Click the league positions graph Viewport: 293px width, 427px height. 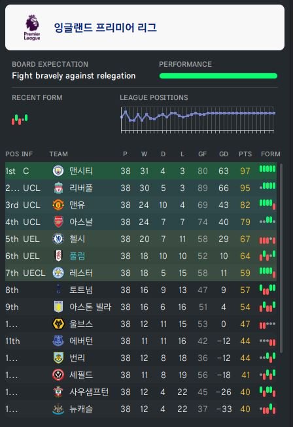point(198,120)
